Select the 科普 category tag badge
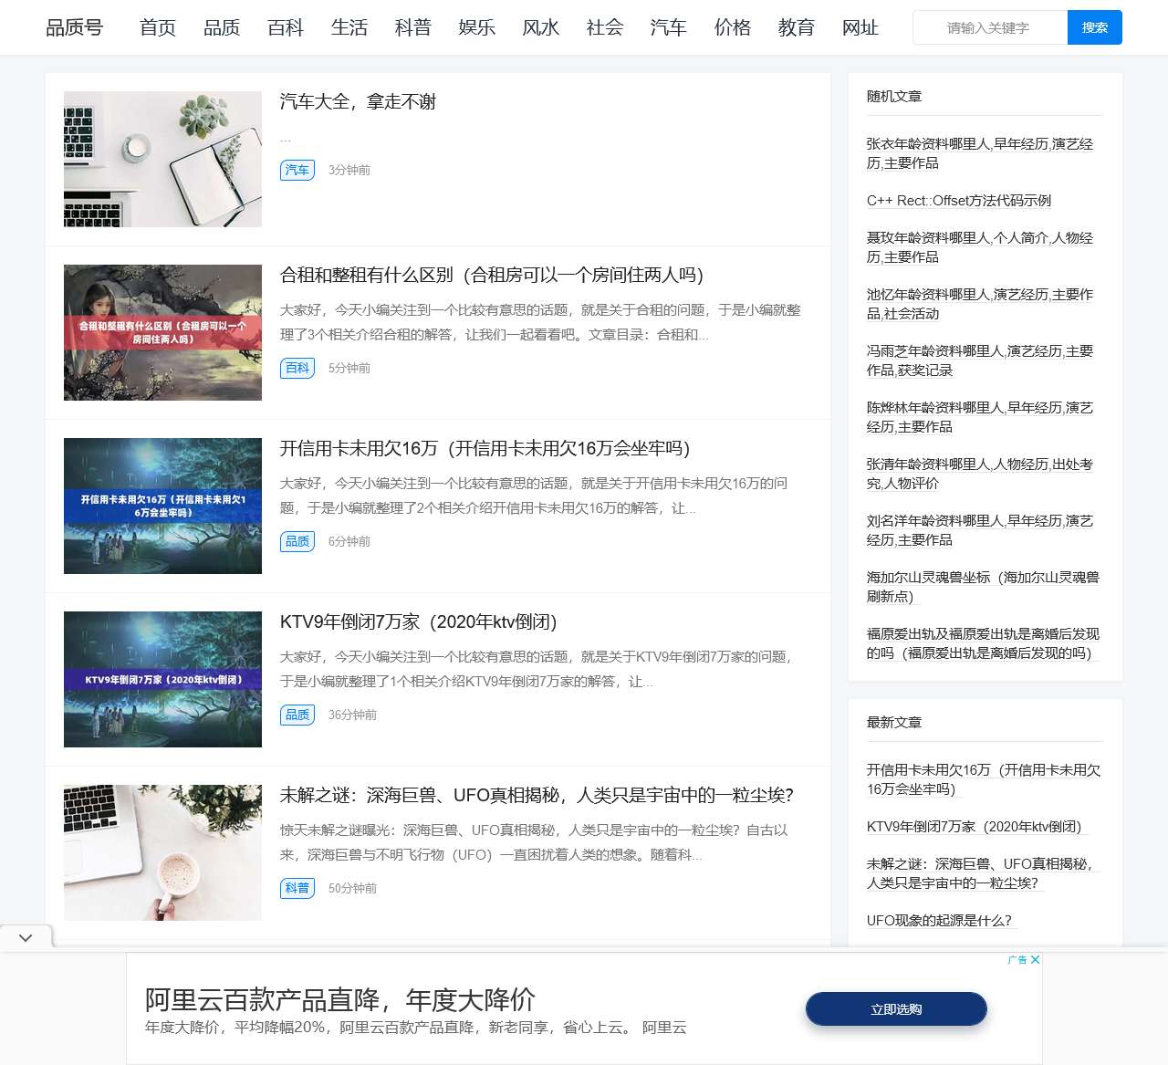The width and height of the screenshot is (1168, 1065). (x=297, y=888)
